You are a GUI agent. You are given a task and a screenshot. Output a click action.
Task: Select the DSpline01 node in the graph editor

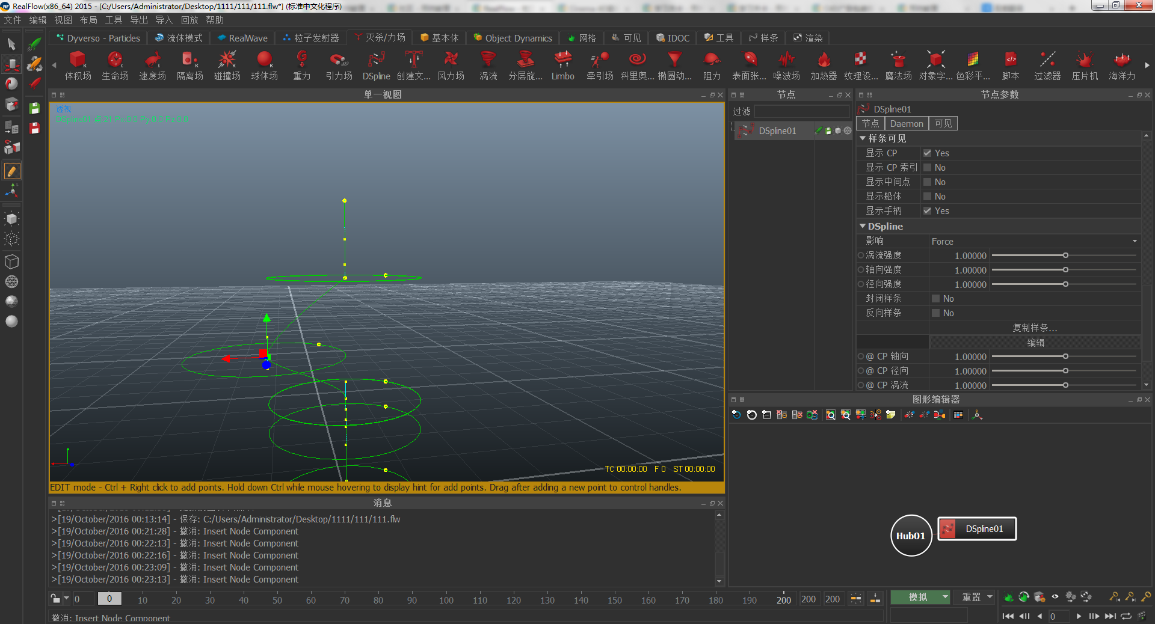(x=977, y=529)
